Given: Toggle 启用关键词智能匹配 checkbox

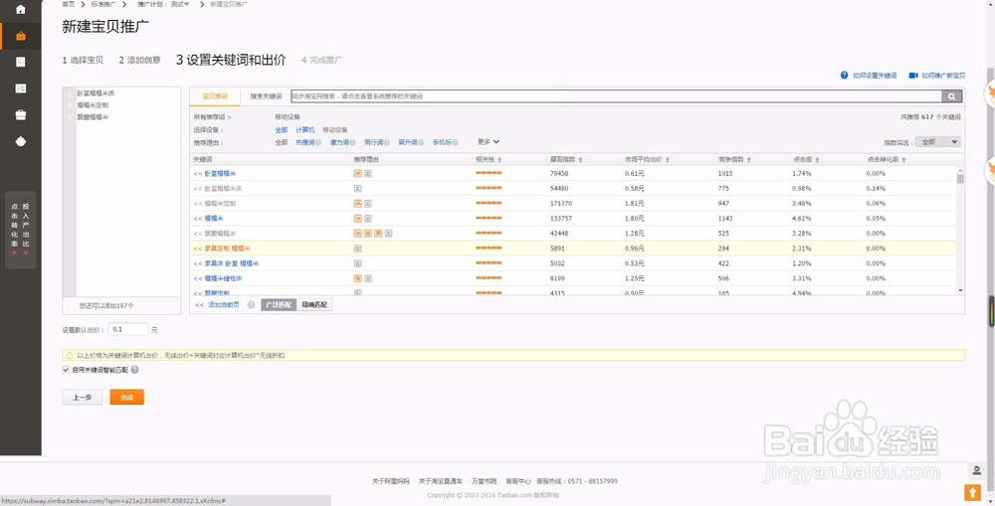Looking at the screenshot, I should [66, 370].
